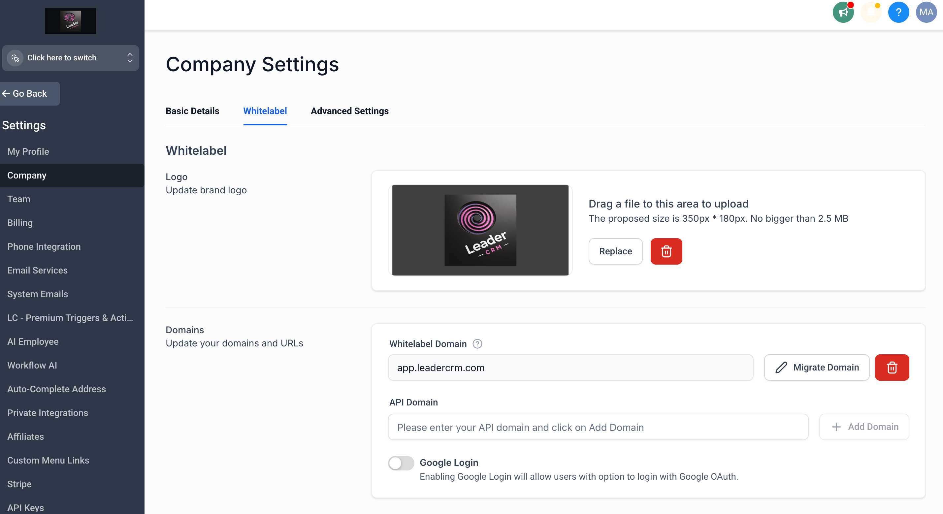Screen dimensions: 943x514
Task: Switch to the Basic Details tab
Action: pos(192,111)
